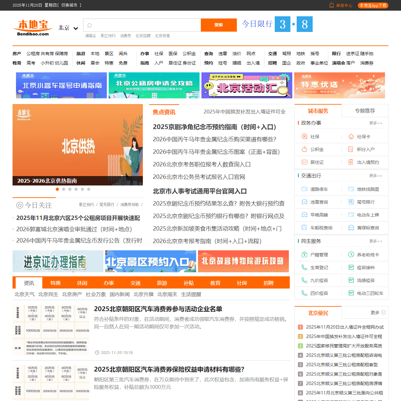Open the 道路停车 icon
This screenshot has width=401, height=401.
point(304,189)
